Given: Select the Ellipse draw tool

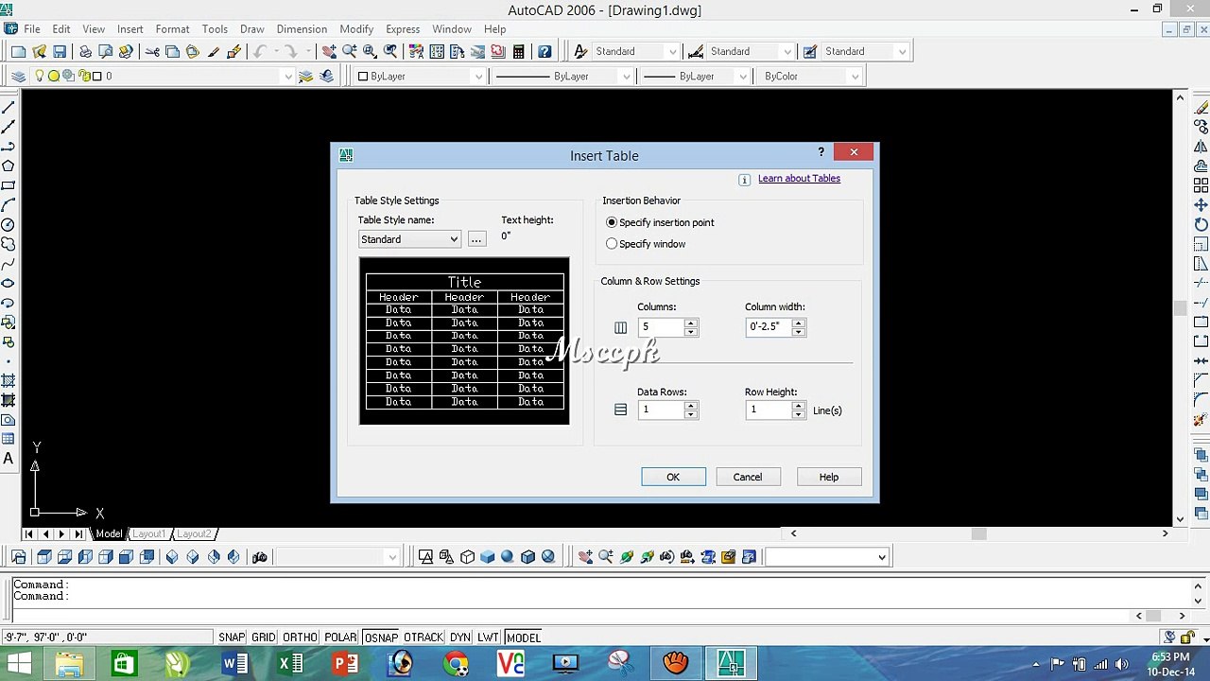Looking at the screenshot, I should [9, 283].
